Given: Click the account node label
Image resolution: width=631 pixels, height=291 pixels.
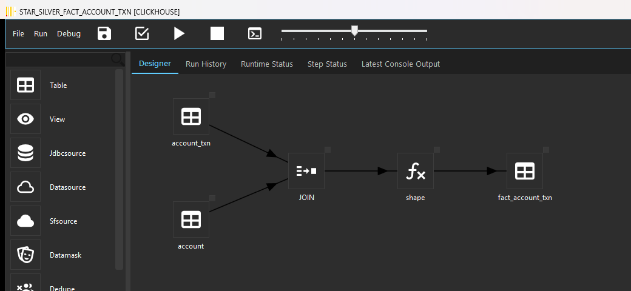Looking at the screenshot, I should tap(191, 246).
